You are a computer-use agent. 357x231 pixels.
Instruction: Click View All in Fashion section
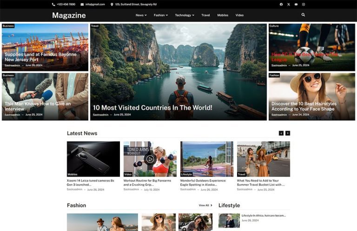tap(205, 205)
